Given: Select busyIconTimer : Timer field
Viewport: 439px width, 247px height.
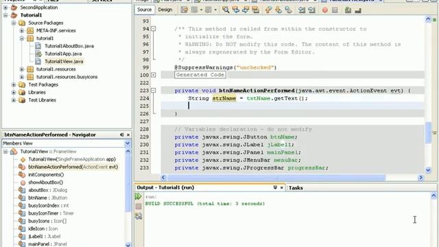Looking at the screenshot, I should (x=51, y=213).
